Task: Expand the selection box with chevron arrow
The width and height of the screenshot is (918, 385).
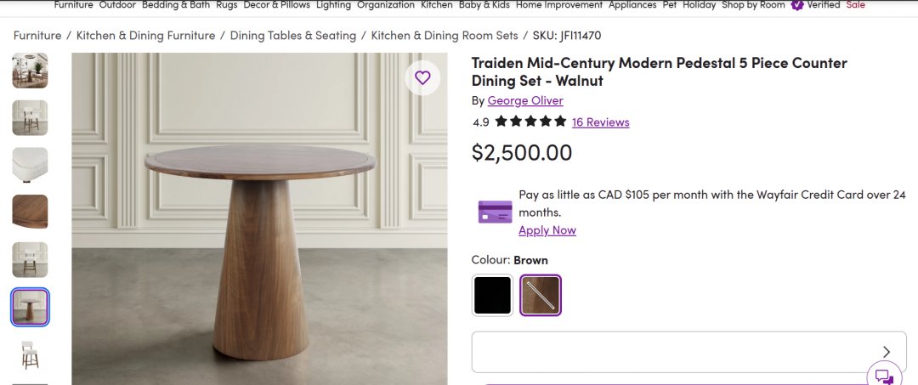Action: click(x=887, y=352)
